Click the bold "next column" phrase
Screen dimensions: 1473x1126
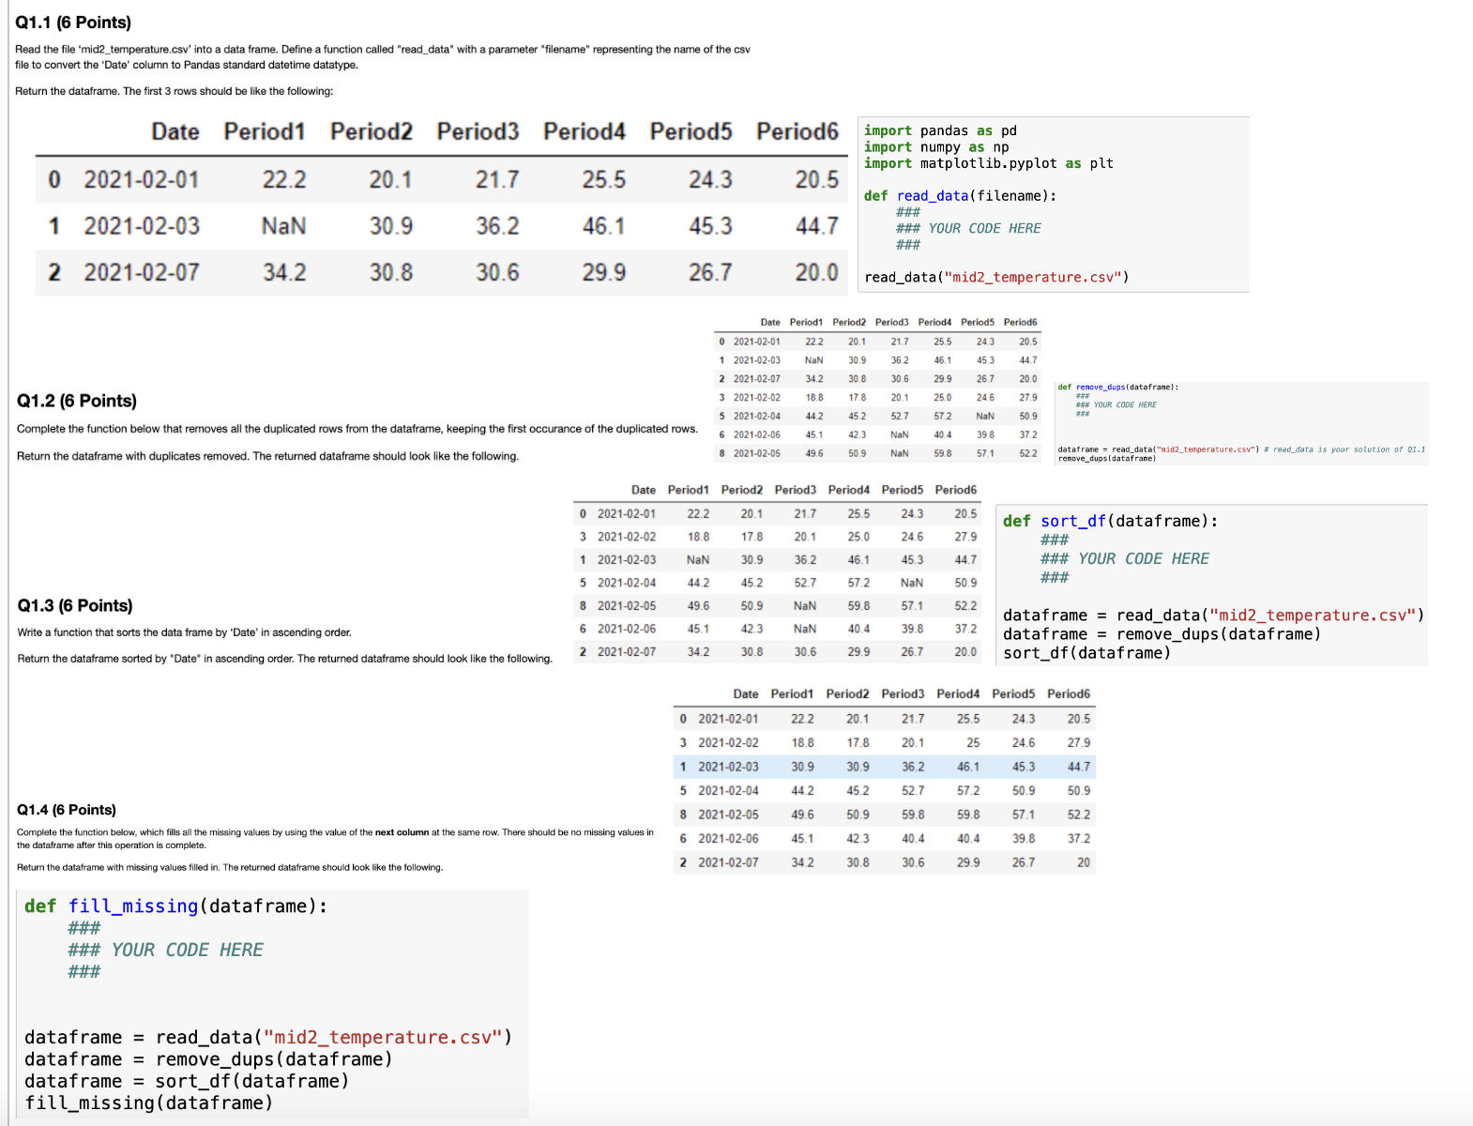(x=402, y=832)
